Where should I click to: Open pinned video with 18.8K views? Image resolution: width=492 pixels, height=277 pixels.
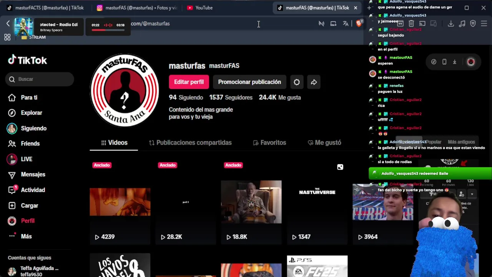[251, 202]
